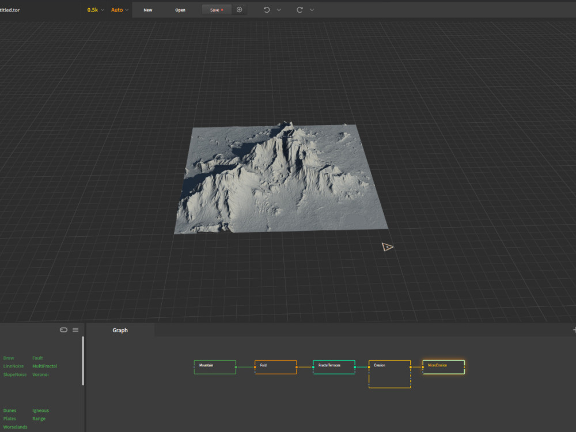Click the Save button
Screen dimensions: 576x432
click(x=214, y=10)
